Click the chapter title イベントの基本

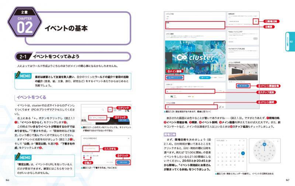(x=66, y=28)
